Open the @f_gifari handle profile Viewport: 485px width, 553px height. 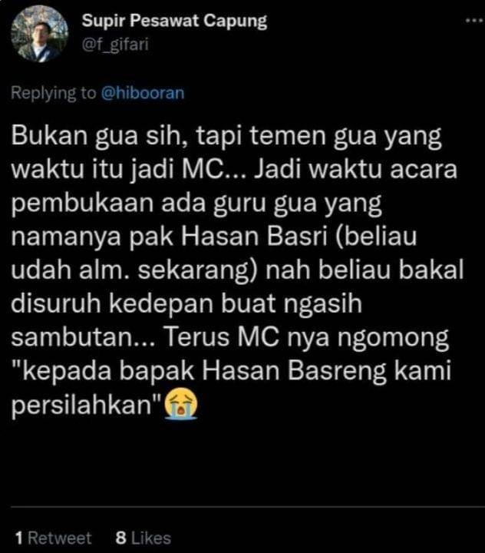click(x=115, y=45)
